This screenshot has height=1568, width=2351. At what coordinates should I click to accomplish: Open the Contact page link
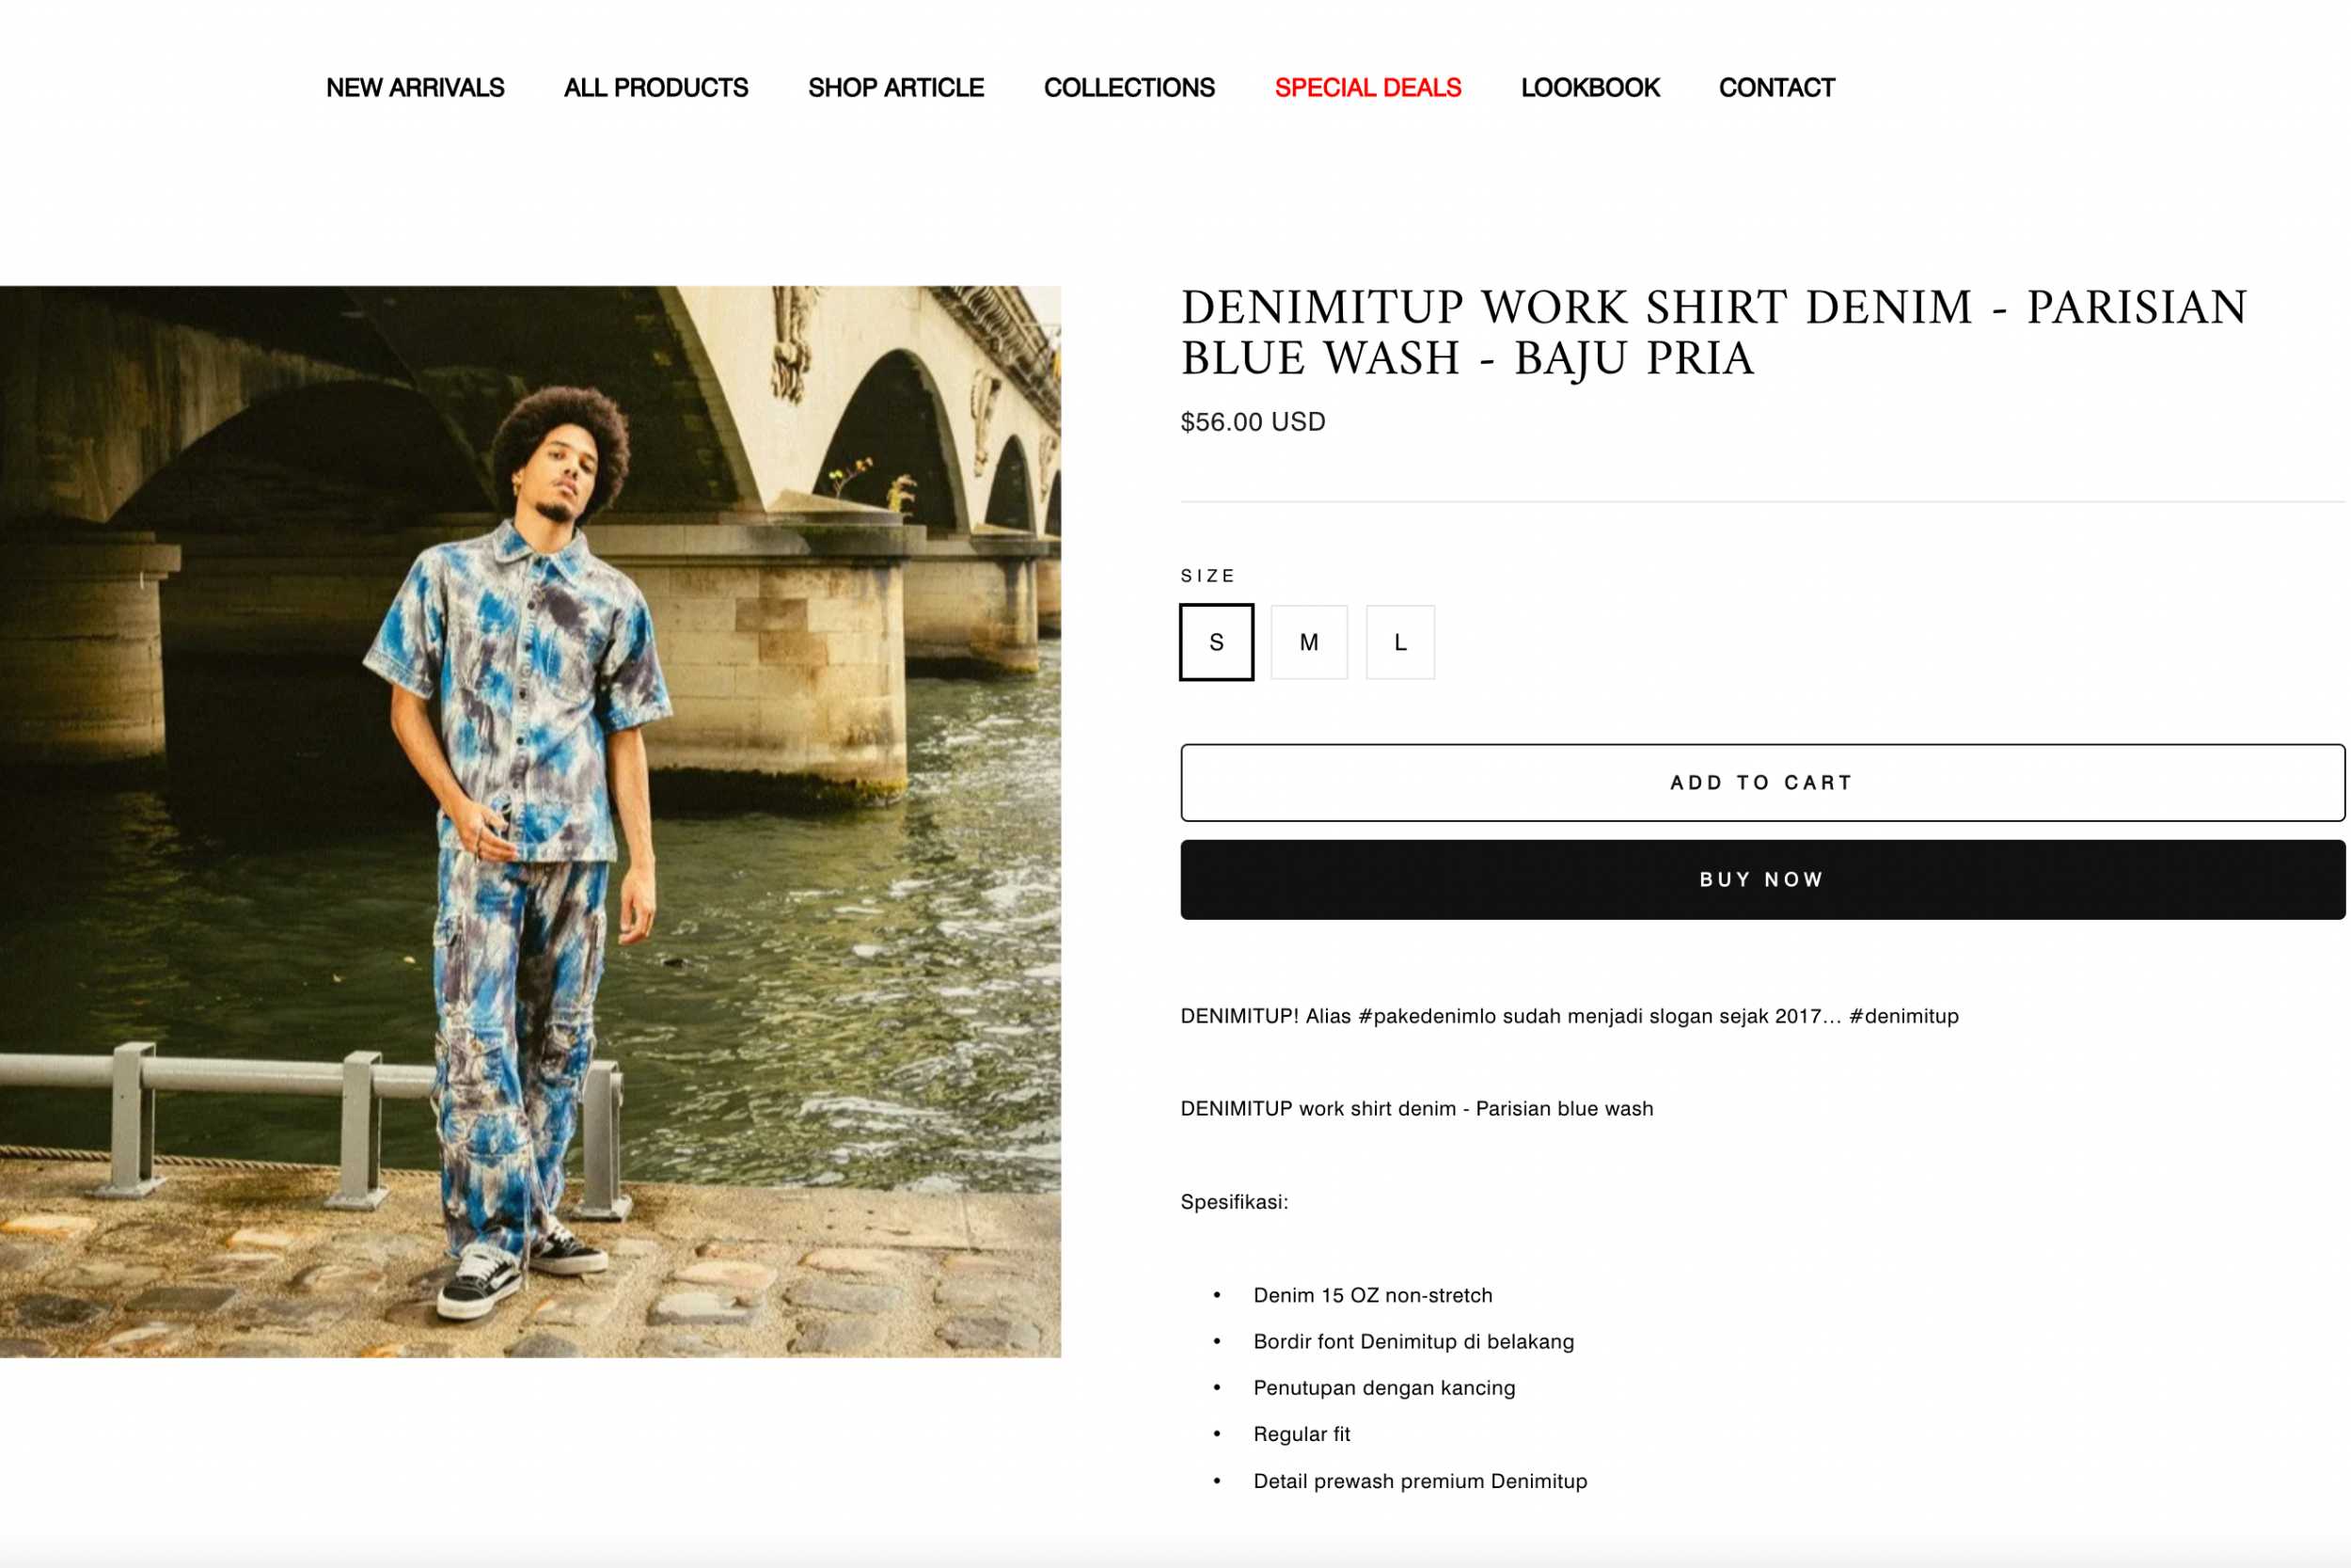point(1776,88)
